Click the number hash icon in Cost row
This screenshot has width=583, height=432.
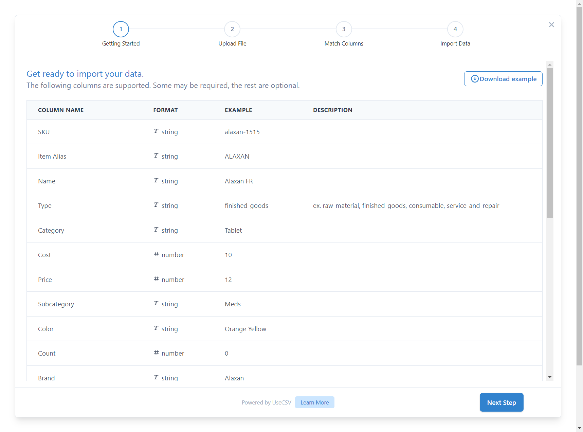tap(156, 254)
